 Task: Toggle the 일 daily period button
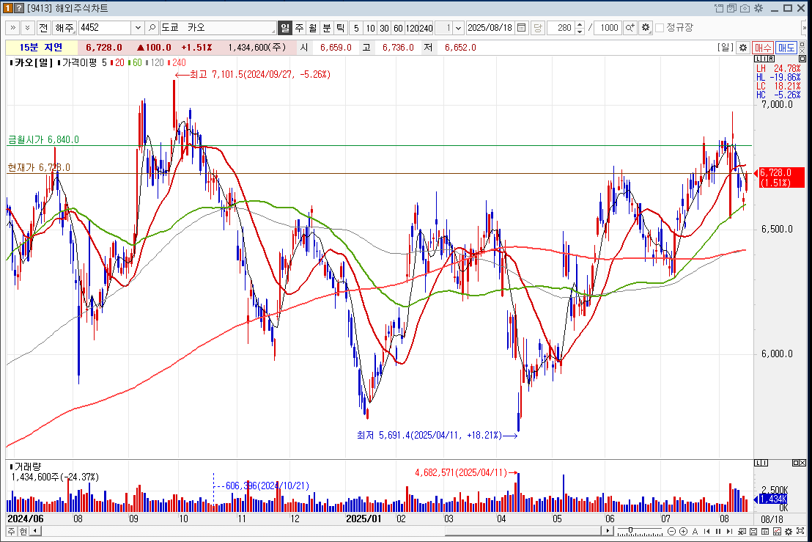[285, 28]
